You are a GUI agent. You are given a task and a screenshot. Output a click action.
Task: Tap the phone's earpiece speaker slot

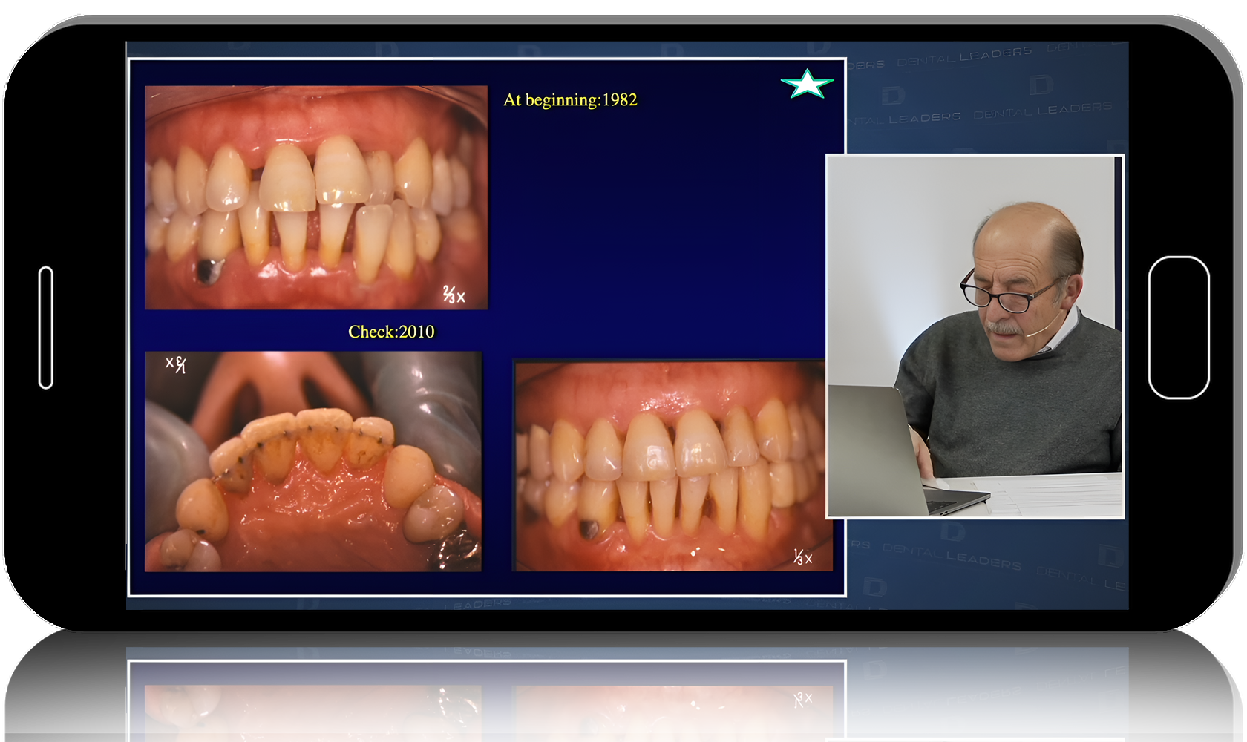(46, 327)
